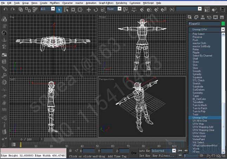Select Unwrap UVW in modifier list
Viewport: 227px width, 159px height.
[205, 118]
